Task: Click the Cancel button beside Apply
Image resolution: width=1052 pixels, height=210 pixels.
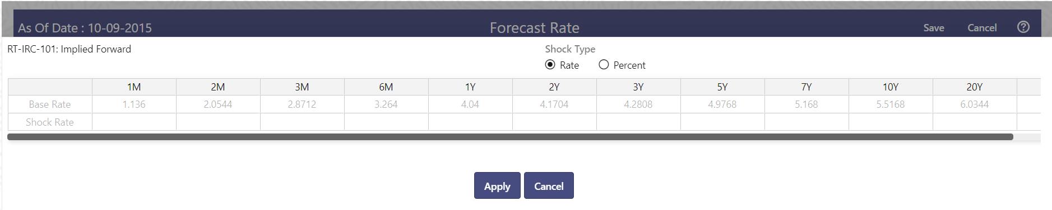Action: pyautogui.click(x=549, y=185)
